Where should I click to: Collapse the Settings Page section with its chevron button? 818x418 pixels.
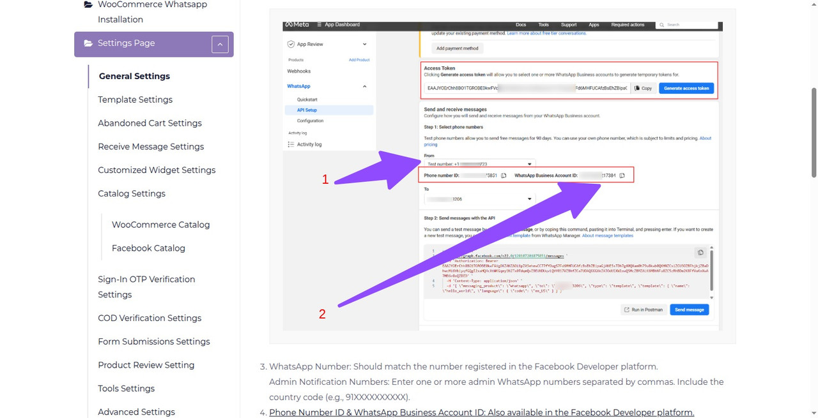220,45
